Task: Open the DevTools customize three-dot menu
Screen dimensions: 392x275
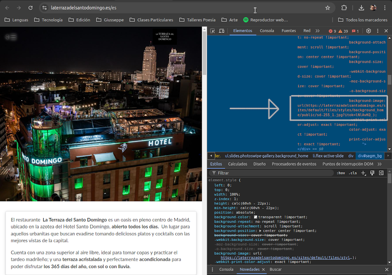Action: (378, 31)
